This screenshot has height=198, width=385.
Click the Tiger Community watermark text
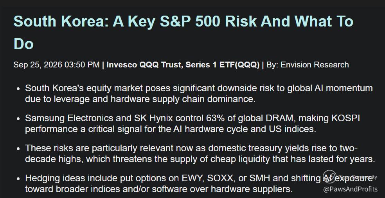click(358, 177)
